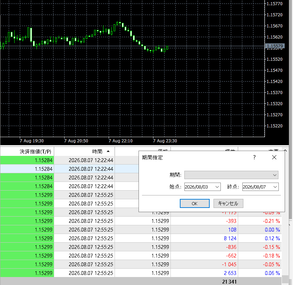Screen dimensions: 293x285
Task: Sort by the 時間 column header
Action: coord(84,151)
